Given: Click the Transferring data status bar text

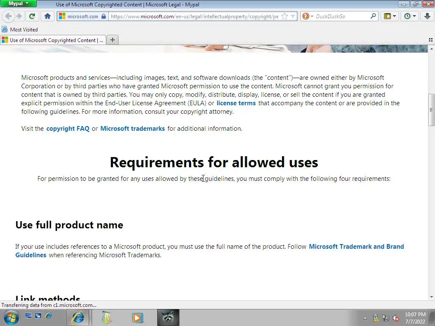Looking at the screenshot, I should click(x=49, y=305).
